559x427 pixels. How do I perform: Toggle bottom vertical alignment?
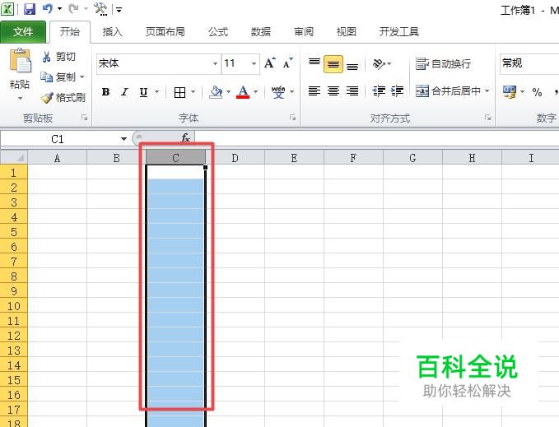tap(352, 66)
